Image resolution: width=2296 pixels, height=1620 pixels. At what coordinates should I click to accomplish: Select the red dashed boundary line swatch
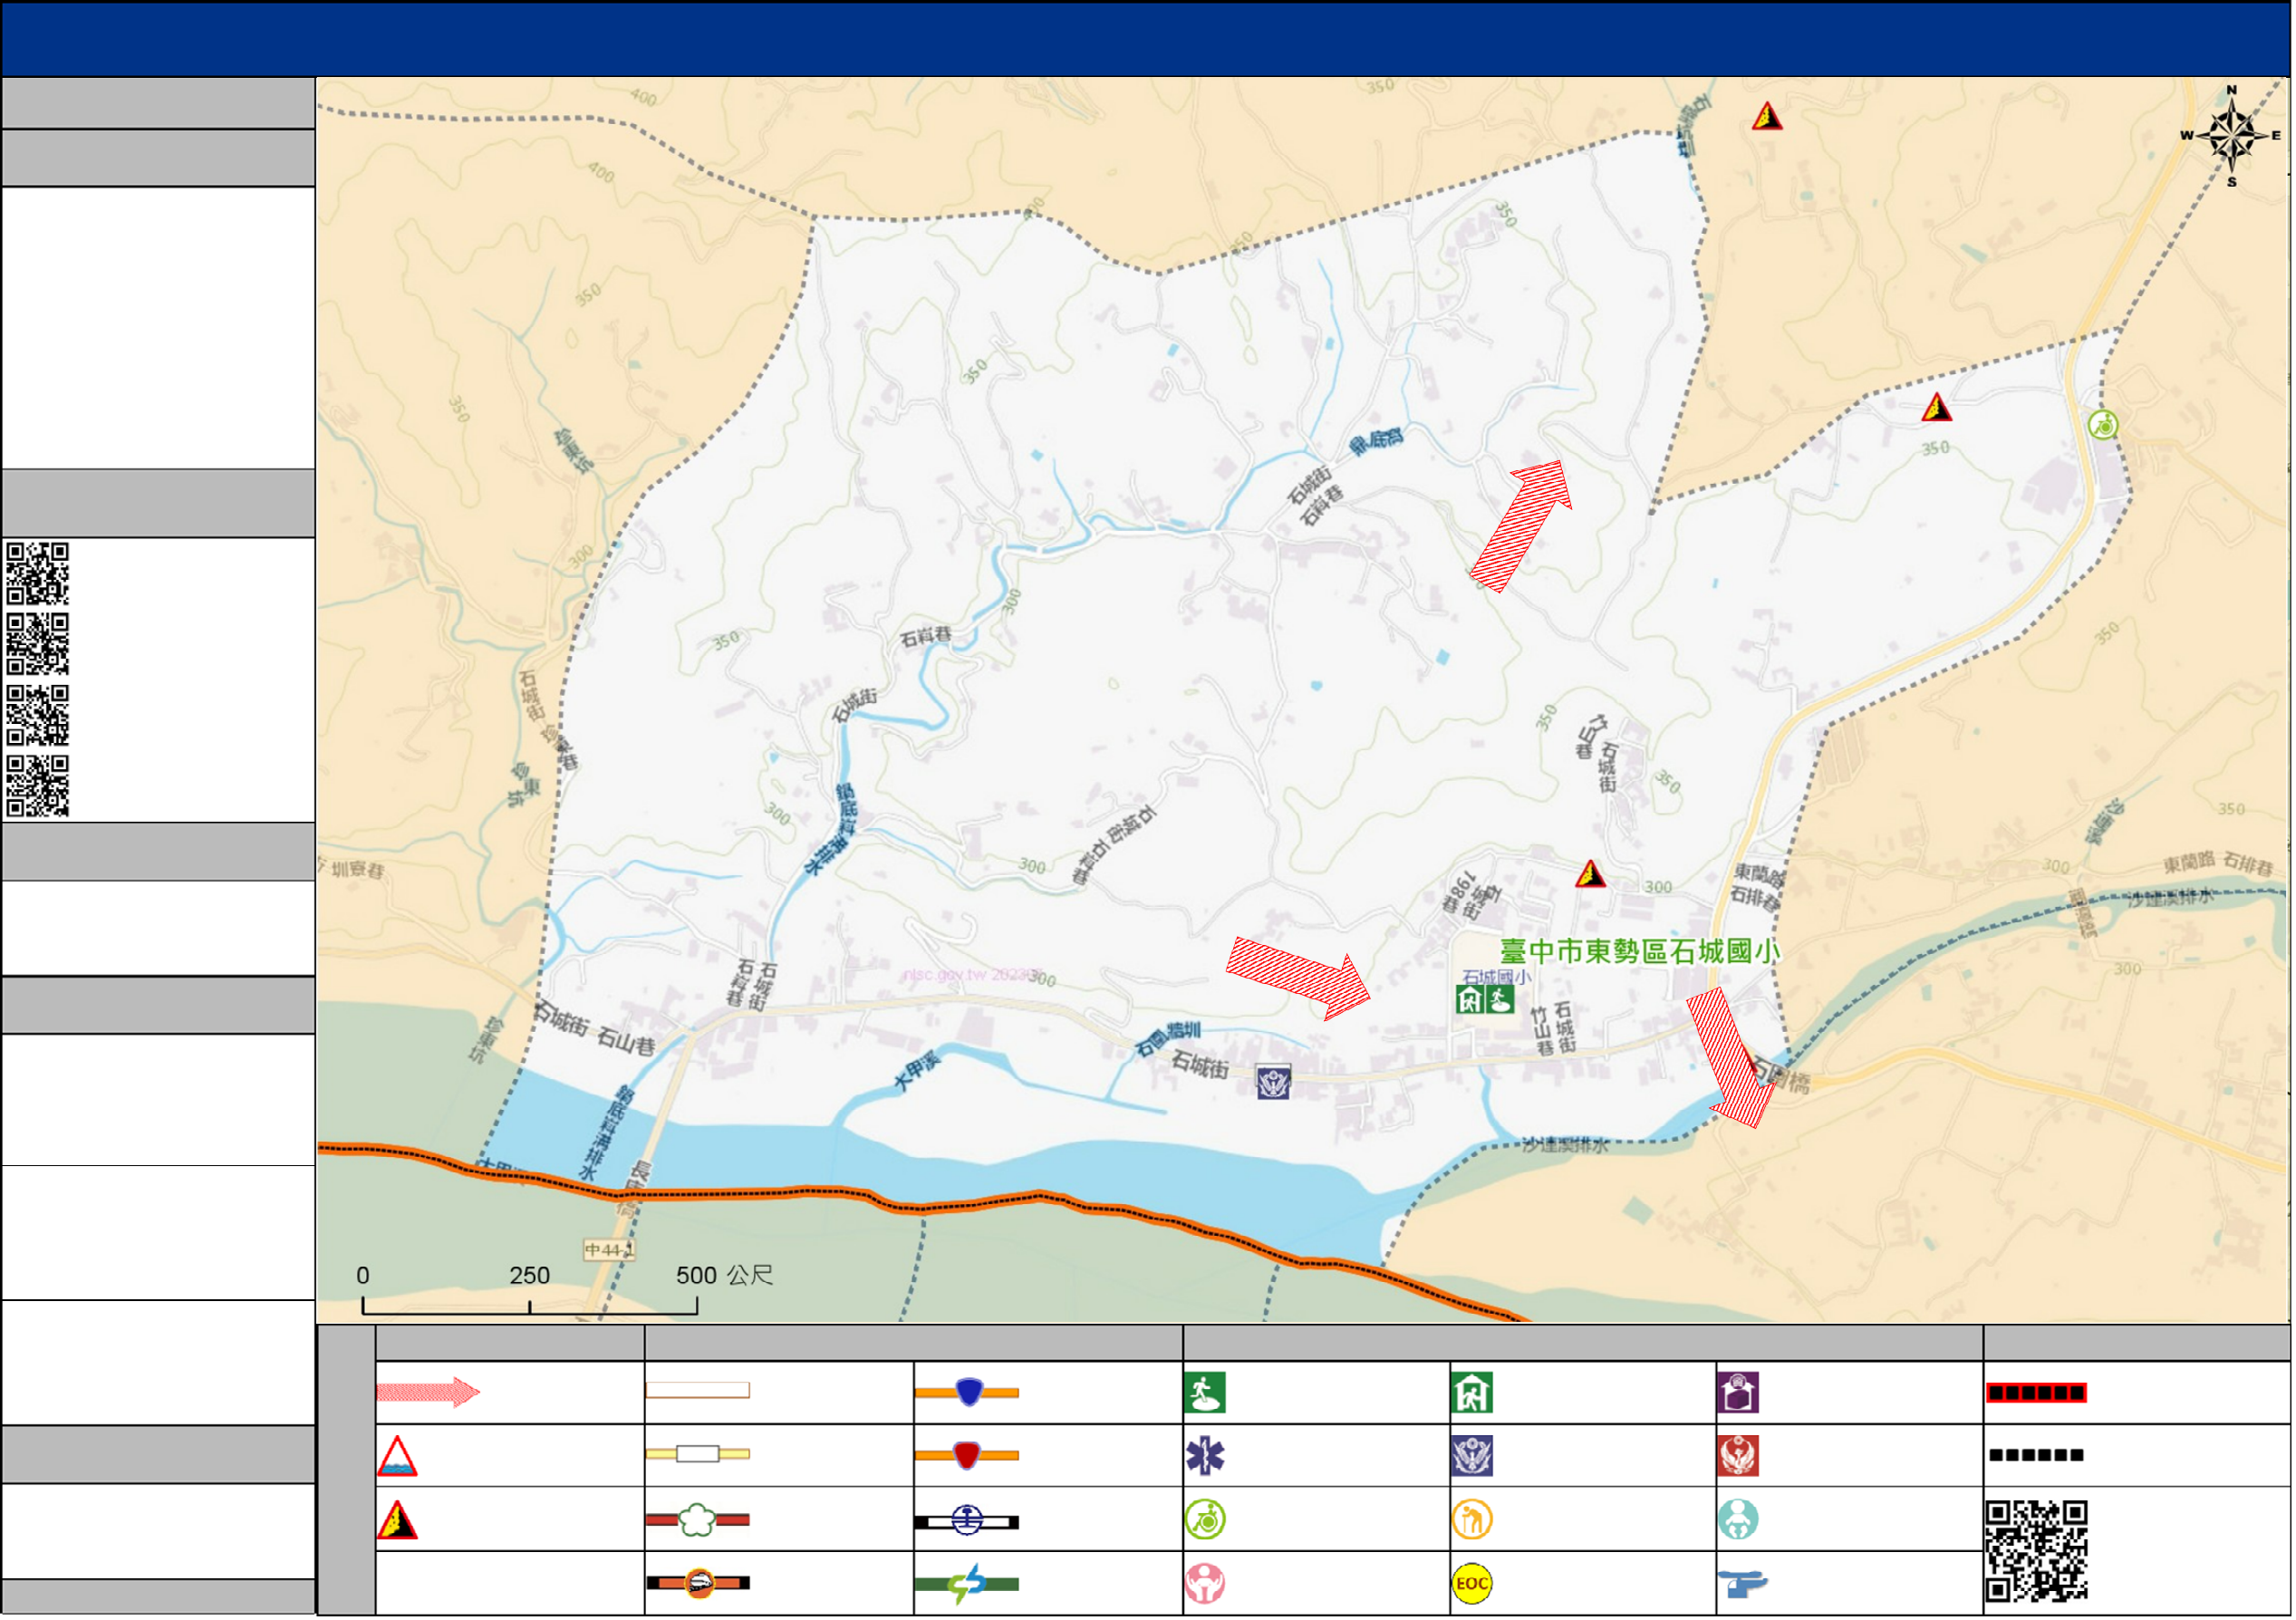click(x=2038, y=1394)
